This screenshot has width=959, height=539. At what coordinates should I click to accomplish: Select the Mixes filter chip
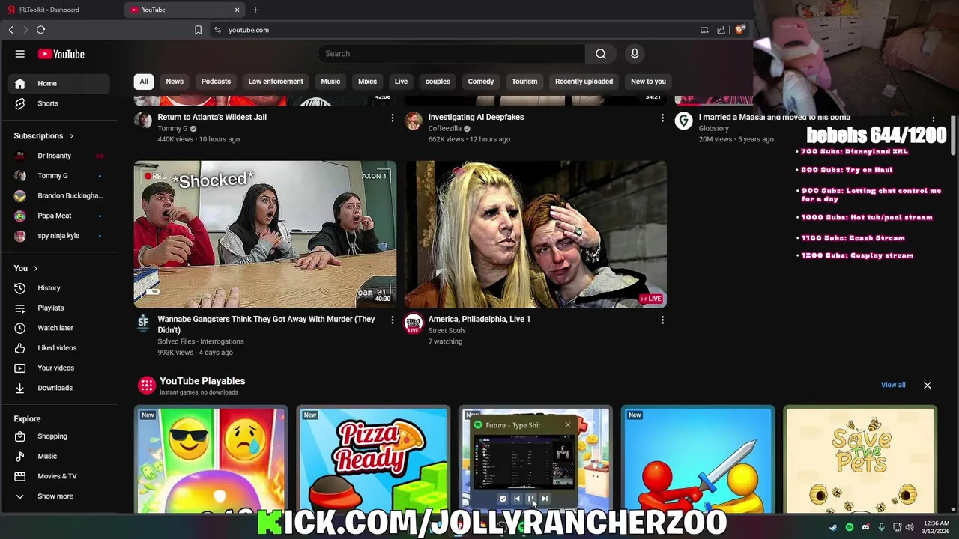pos(367,82)
